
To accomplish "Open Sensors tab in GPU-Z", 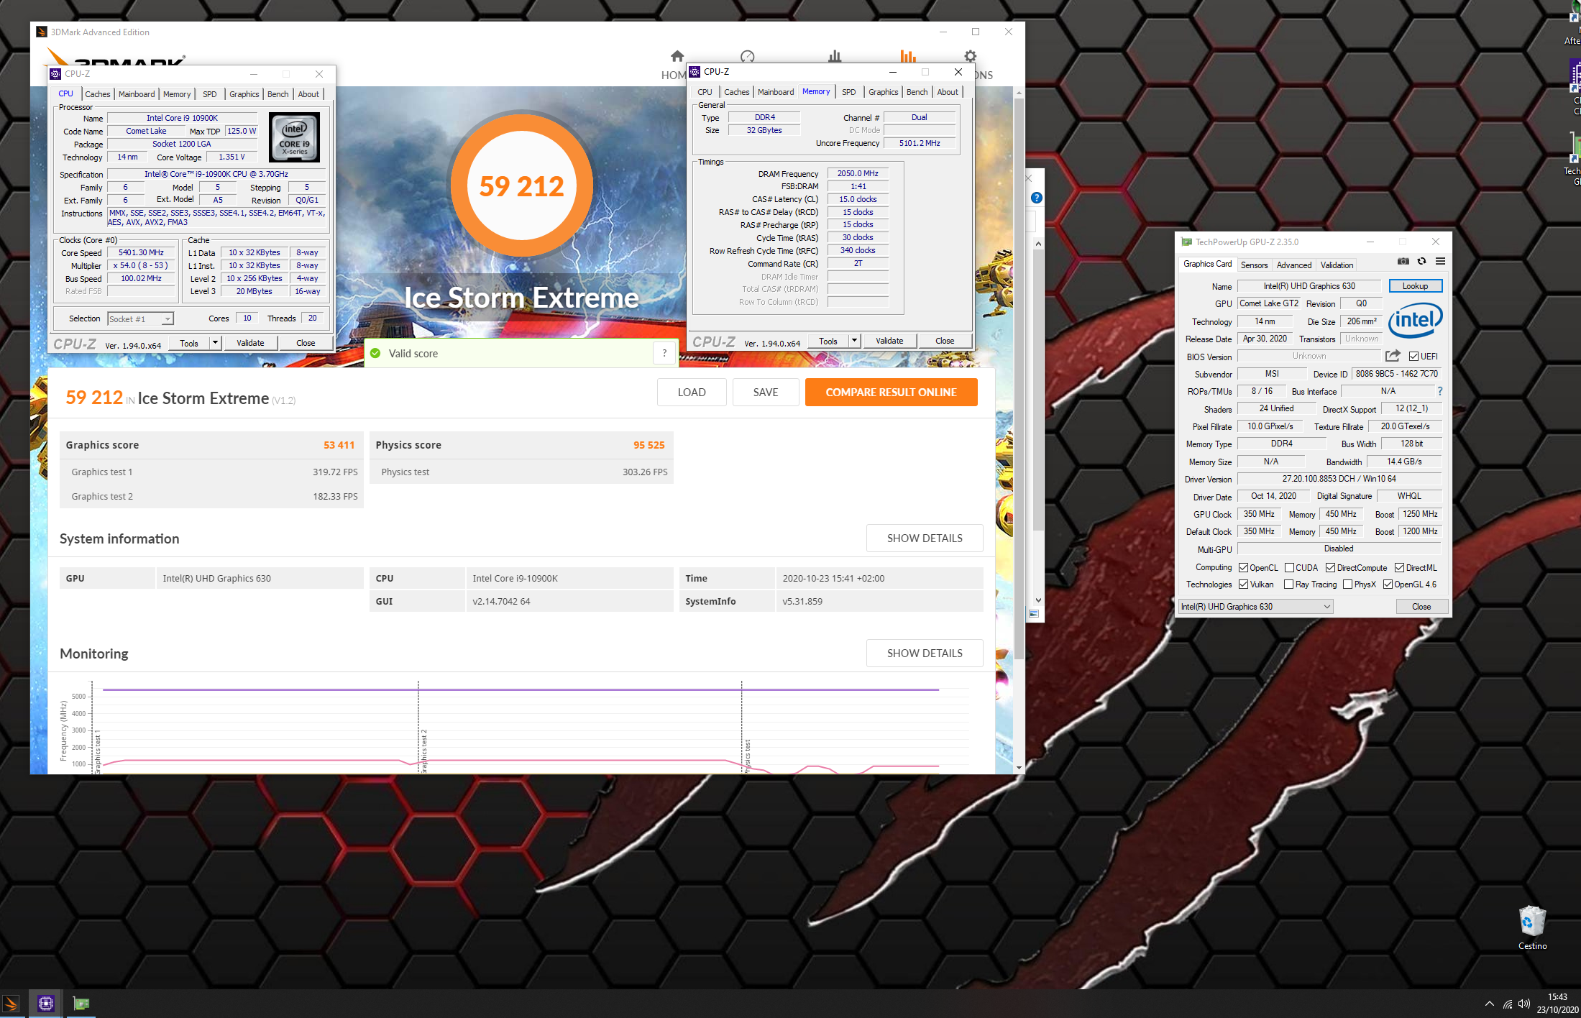I will [1254, 265].
